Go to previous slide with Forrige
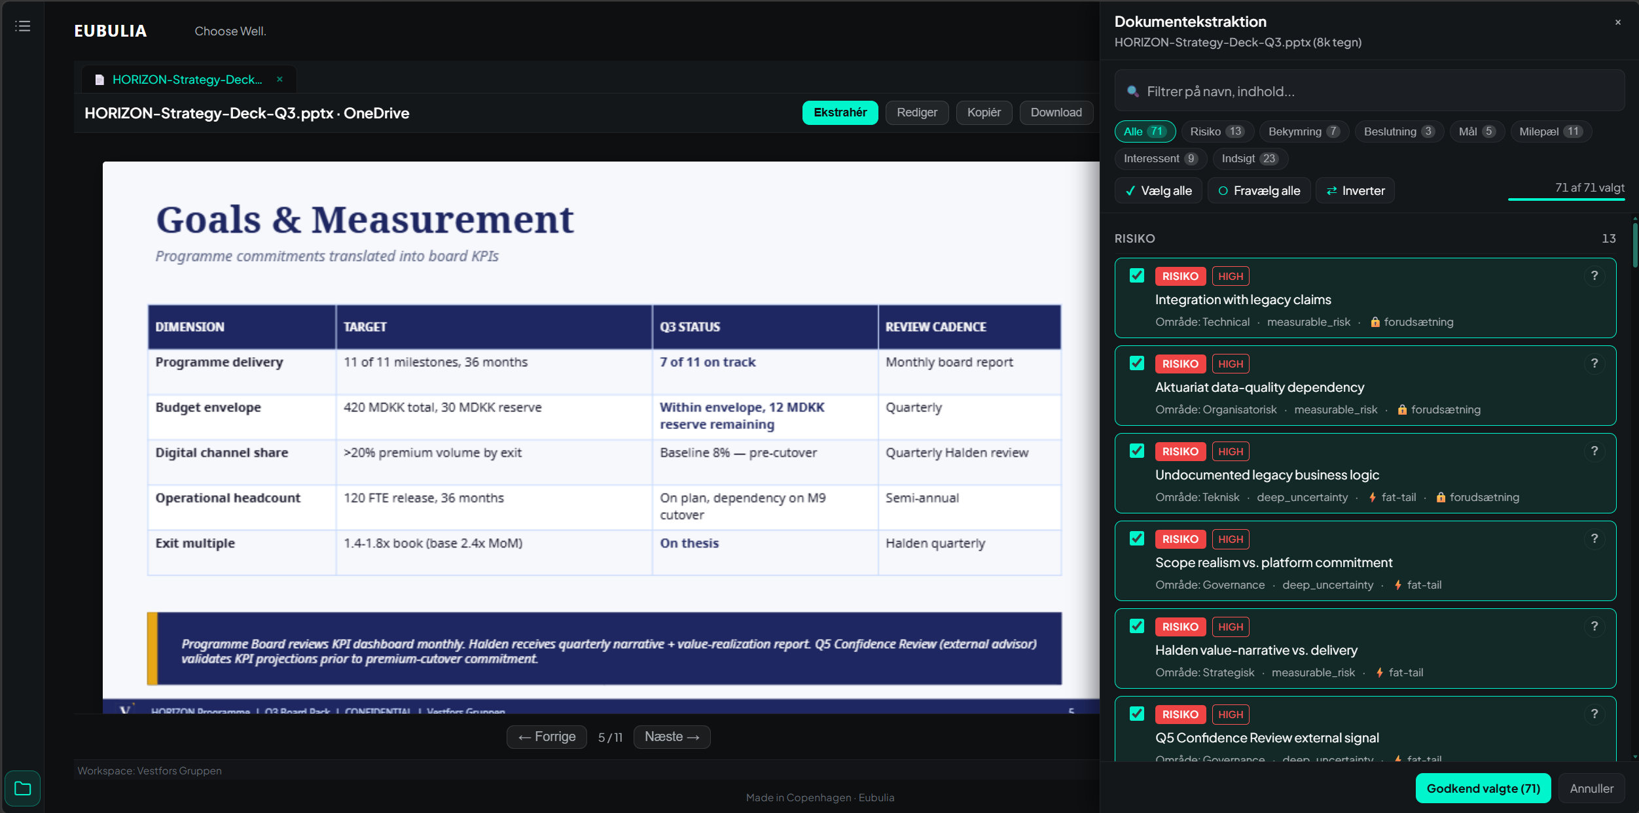This screenshot has width=1639, height=813. point(547,737)
